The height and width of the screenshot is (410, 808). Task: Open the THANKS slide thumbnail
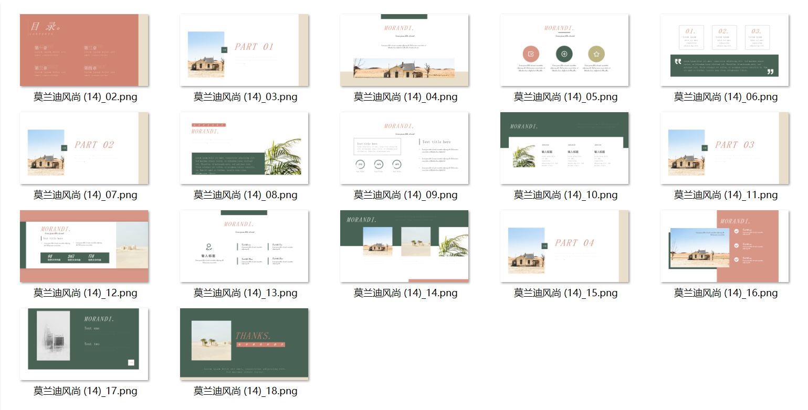tap(244, 344)
